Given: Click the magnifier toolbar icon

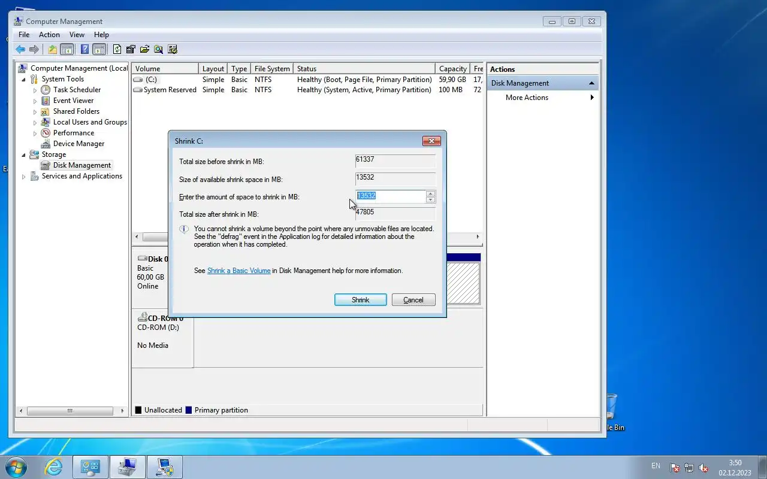Looking at the screenshot, I should 158,50.
